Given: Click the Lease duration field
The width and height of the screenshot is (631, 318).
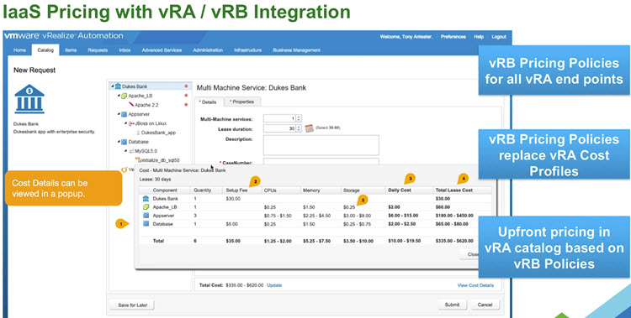Looking at the screenshot, I should (x=279, y=128).
